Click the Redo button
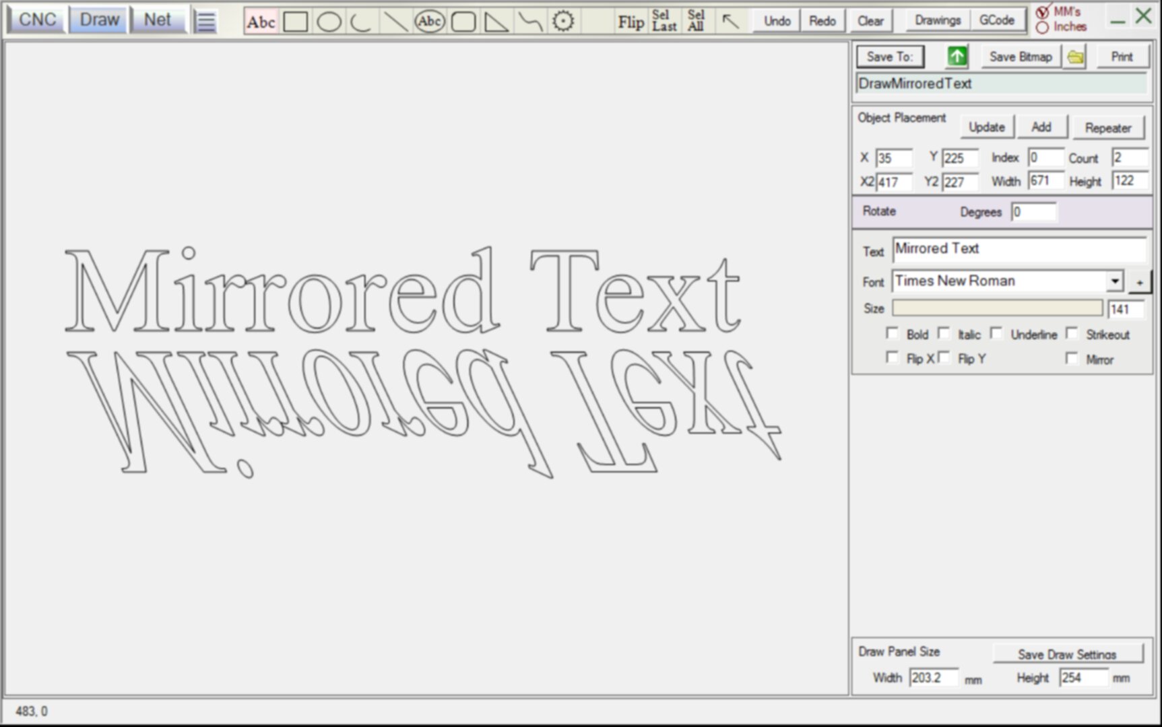Viewport: 1162px width, 727px height. [x=822, y=21]
